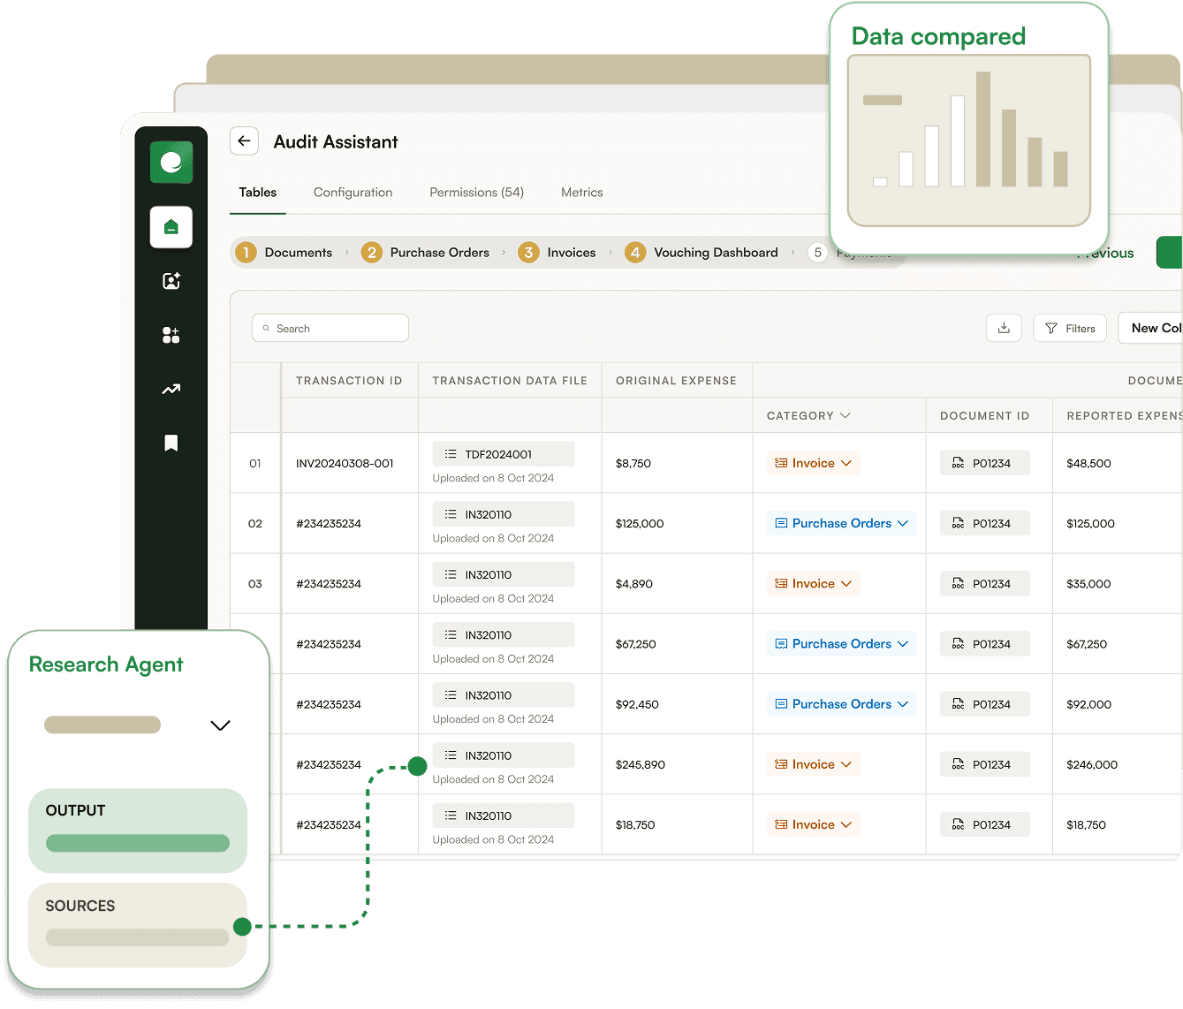
Task: Click the OUTPUT section in Research Agent
Action: coord(138,831)
